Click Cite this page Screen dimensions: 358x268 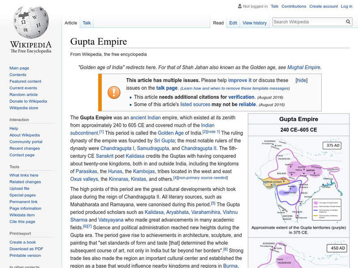[x=22, y=221]
